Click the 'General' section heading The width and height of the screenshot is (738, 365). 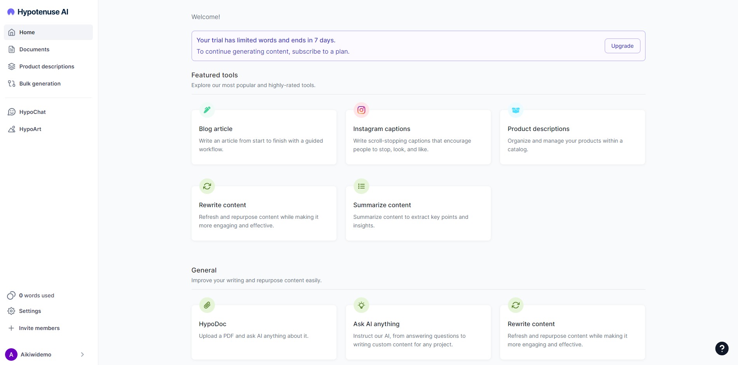[x=204, y=270]
